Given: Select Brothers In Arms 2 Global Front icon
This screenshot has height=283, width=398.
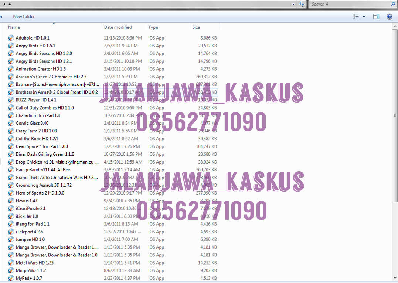Looking at the screenshot, I should 11,92.
